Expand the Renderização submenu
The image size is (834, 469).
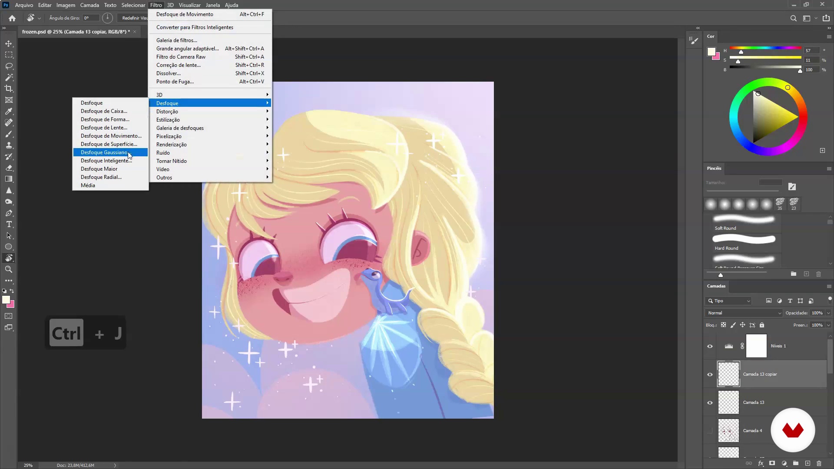click(211, 145)
